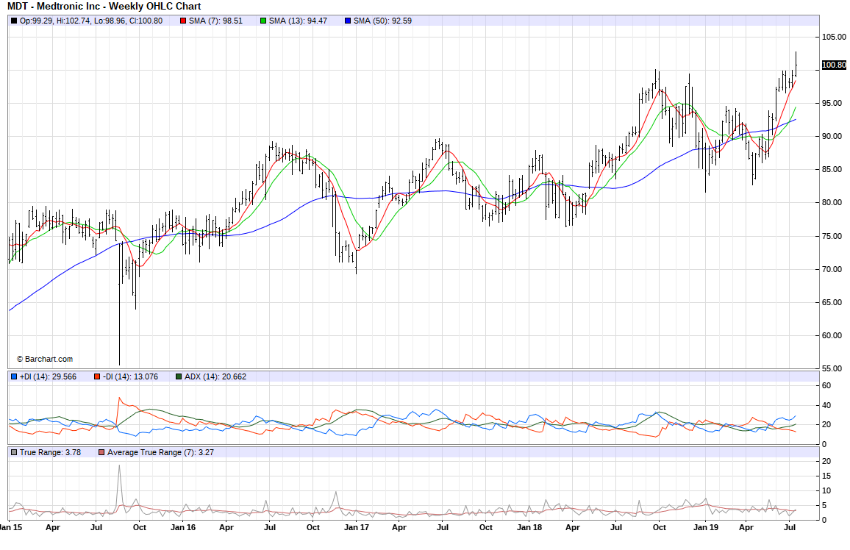The width and height of the screenshot is (850, 550).
Task: Click the black OHLC legend swatch
Action: point(14,21)
